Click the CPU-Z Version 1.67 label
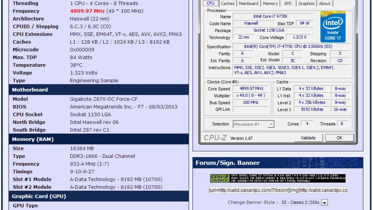Viewport: 373px width, 210px height. [242, 138]
